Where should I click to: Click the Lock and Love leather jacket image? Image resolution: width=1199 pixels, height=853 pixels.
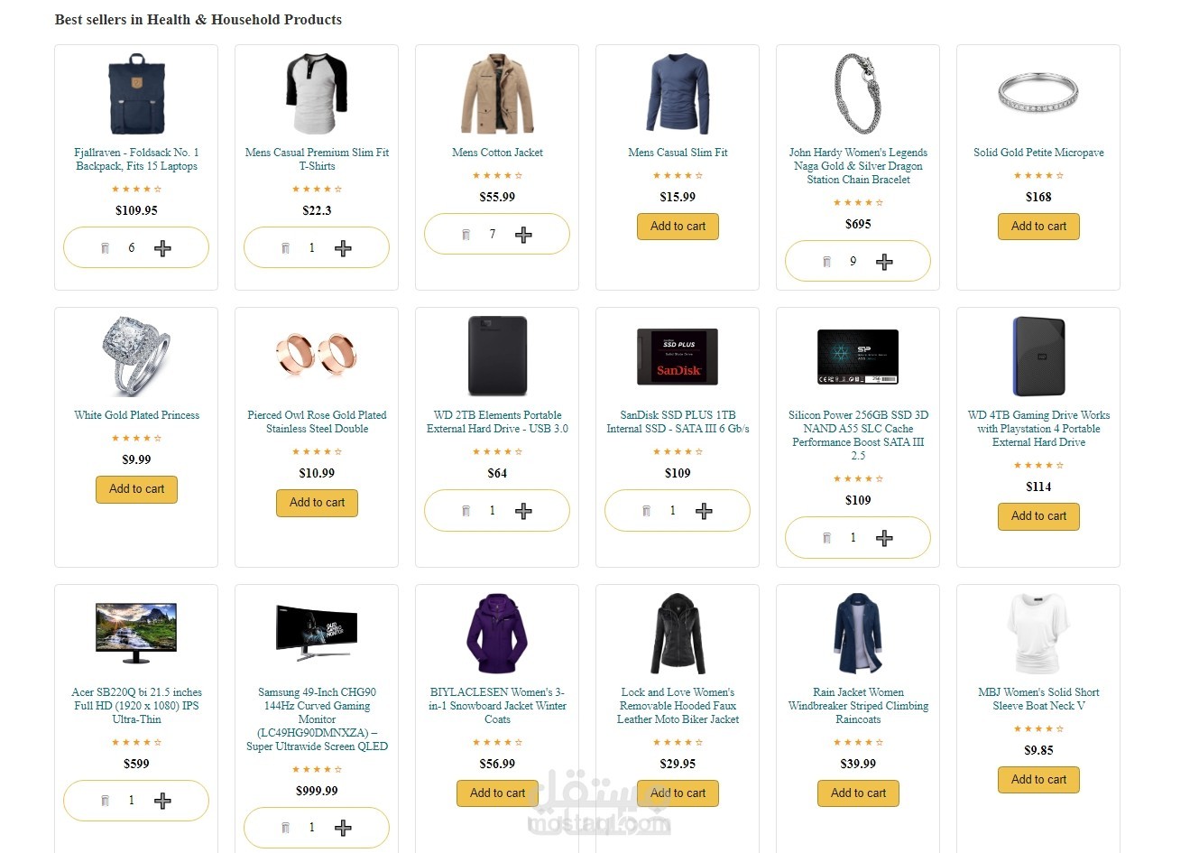click(x=678, y=634)
